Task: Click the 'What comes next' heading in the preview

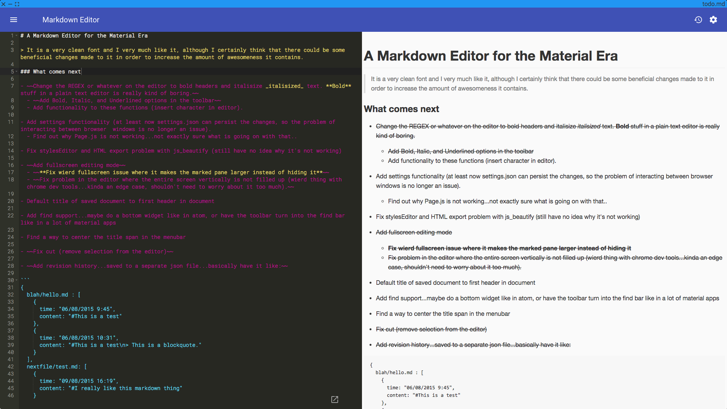Action: [x=401, y=109]
